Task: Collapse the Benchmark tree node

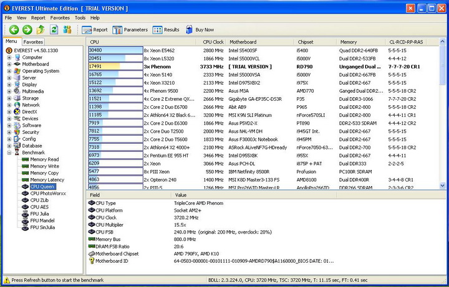Action: tap(9, 153)
